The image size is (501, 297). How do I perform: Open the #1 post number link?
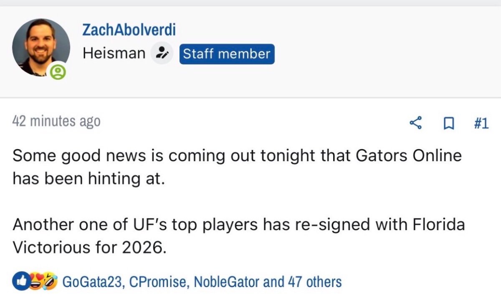point(481,123)
